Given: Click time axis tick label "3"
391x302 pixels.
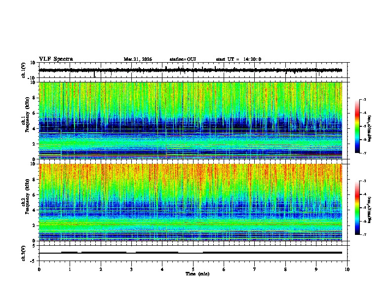Looking at the screenshot, I should [131, 269].
